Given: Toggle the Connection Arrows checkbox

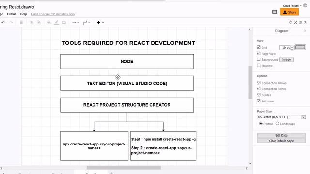Looking at the screenshot, I should (x=258, y=83).
